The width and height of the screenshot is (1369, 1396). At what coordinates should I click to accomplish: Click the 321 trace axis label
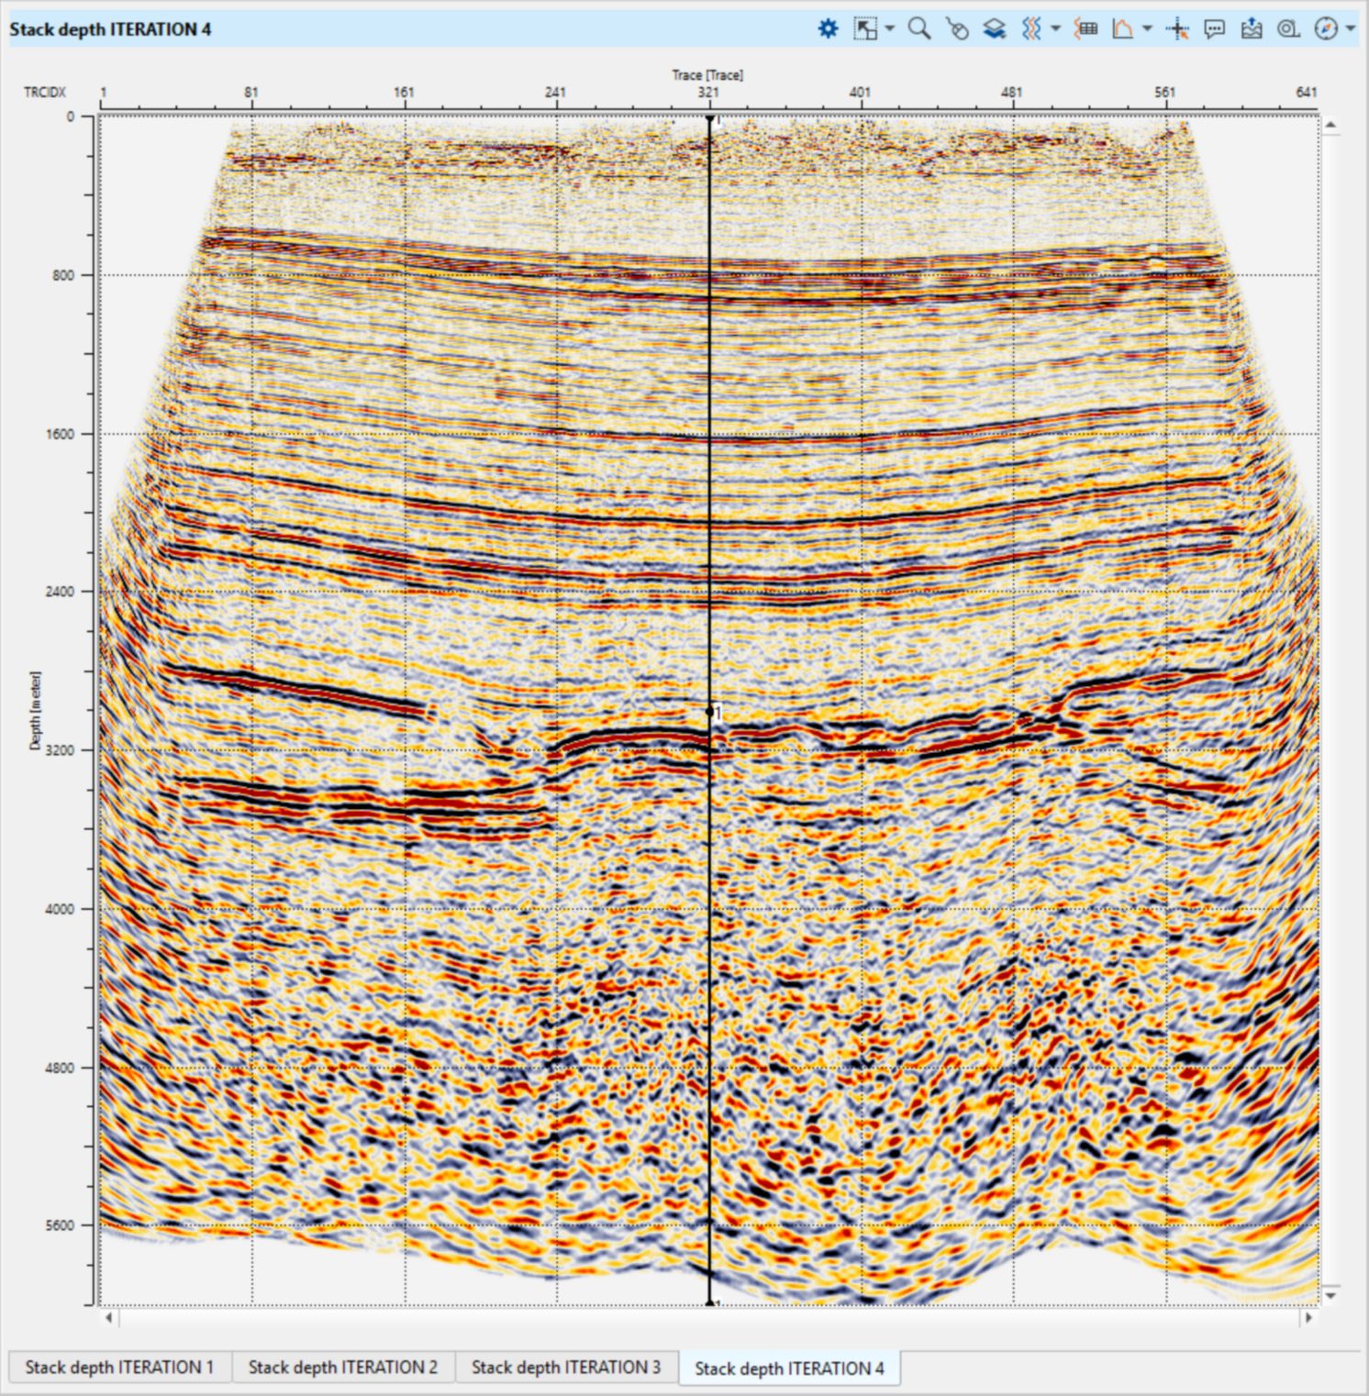[x=707, y=92]
